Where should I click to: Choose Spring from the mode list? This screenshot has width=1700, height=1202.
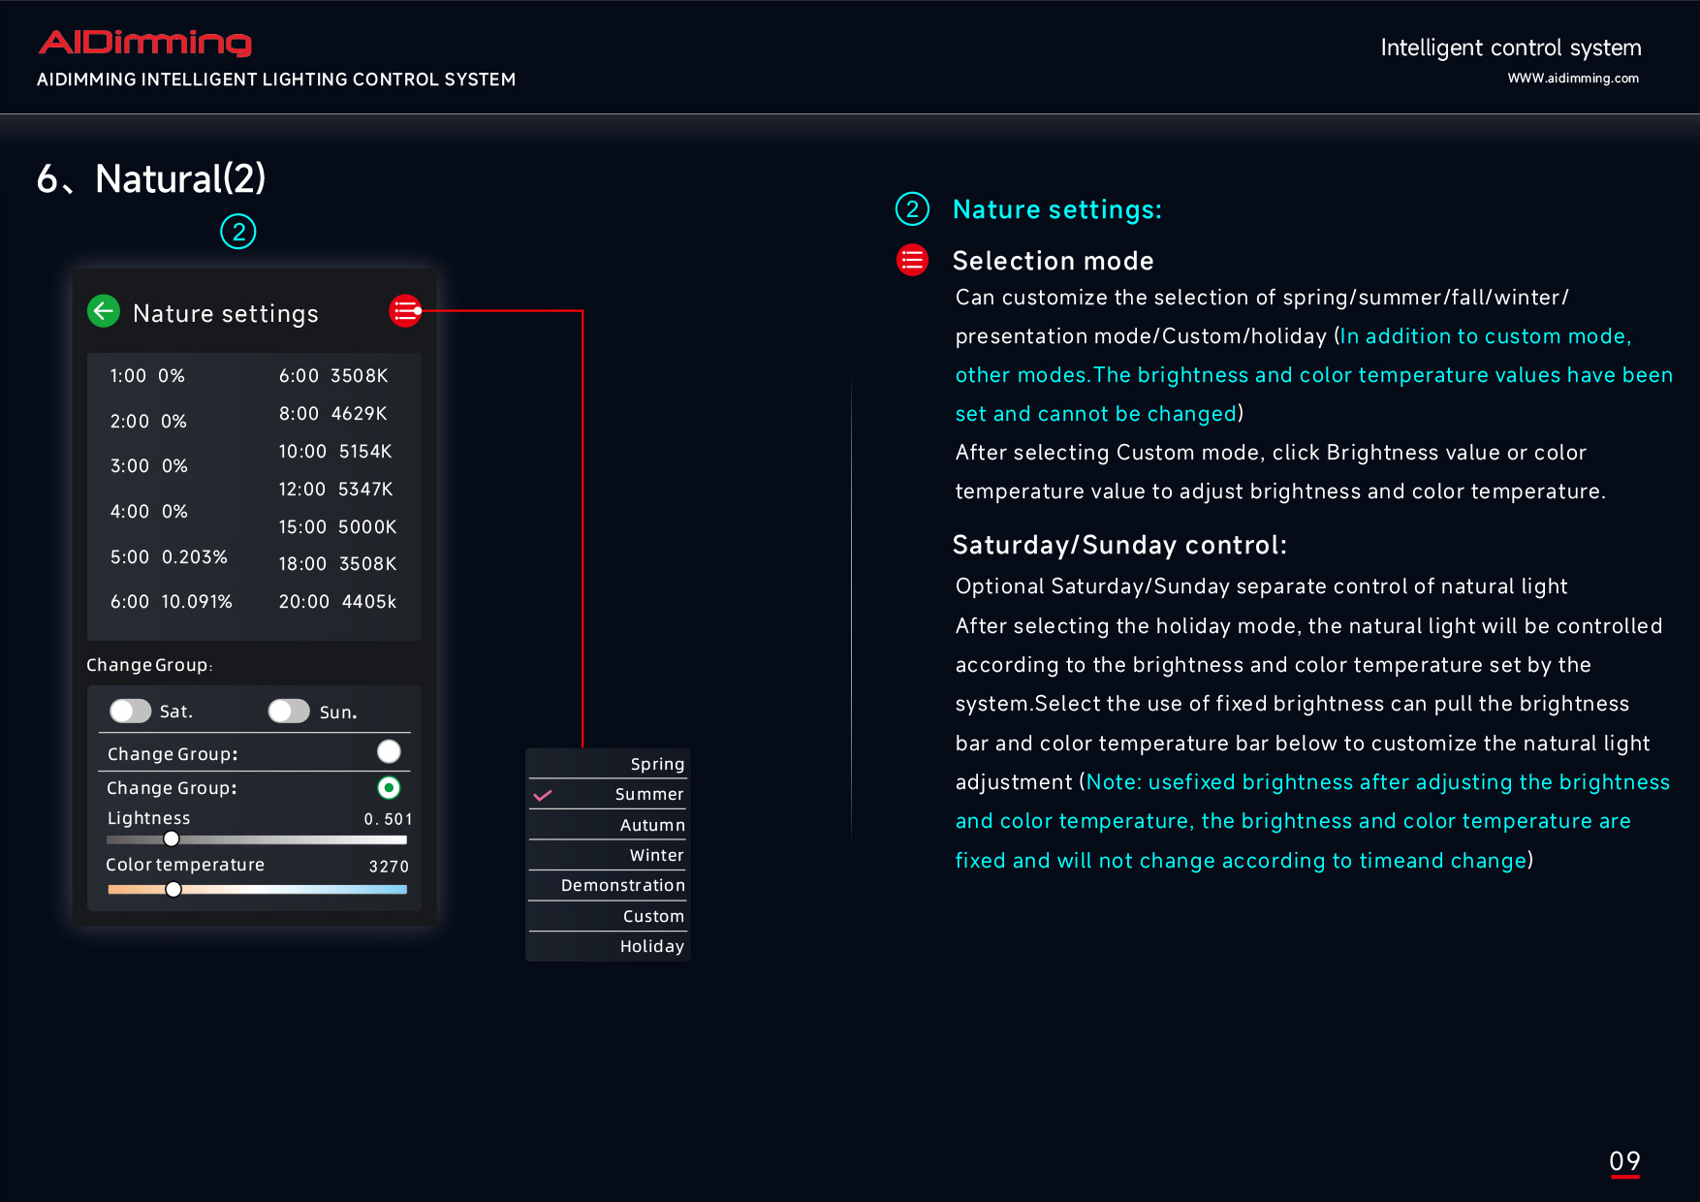[x=656, y=764]
